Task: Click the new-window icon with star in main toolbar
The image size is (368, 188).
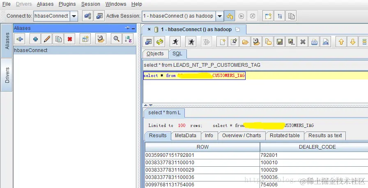Action: point(268,16)
